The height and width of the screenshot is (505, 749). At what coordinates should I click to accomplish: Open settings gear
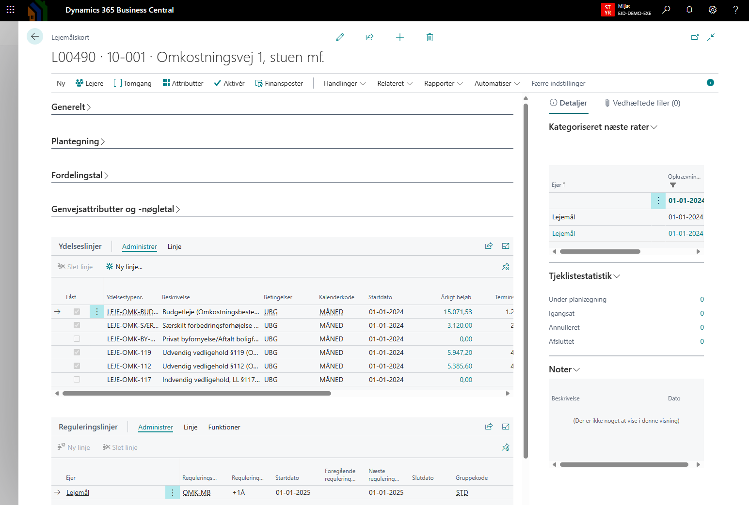(x=713, y=10)
